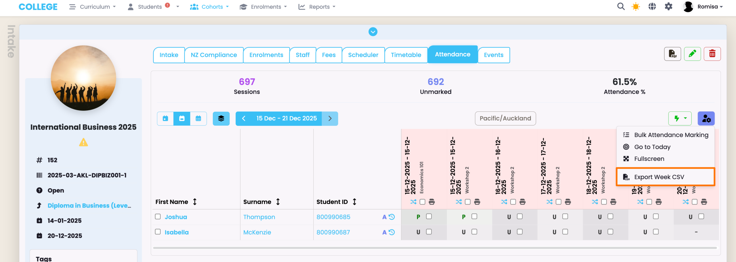Open the Curriculum dropdown menu
Screen dimensions: 736x262
pyautogui.click(x=92, y=7)
